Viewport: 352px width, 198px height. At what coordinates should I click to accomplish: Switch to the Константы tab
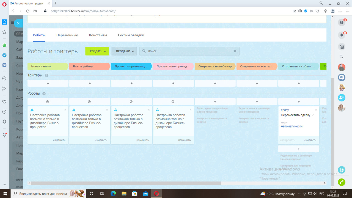(x=98, y=35)
